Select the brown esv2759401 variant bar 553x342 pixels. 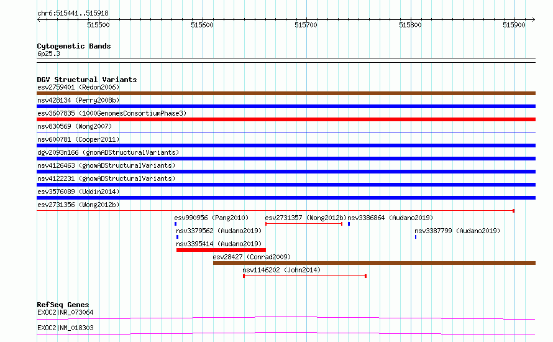[286, 93]
